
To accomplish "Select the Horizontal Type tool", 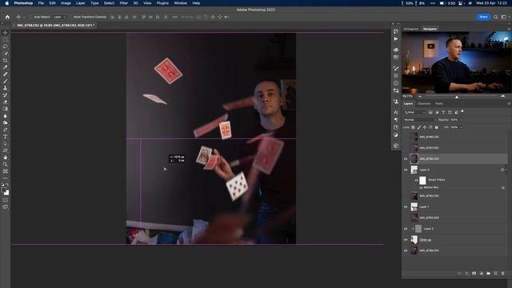I will click(6, 137).
